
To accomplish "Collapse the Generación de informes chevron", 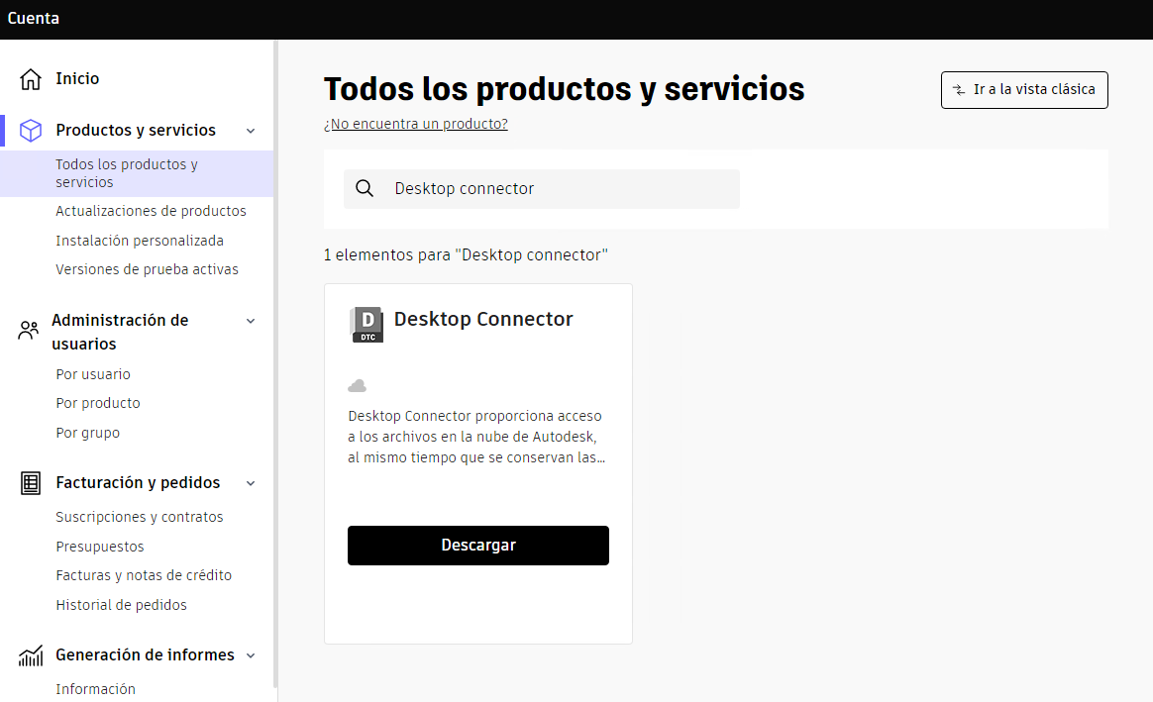I will pyautogui.click(x=251, y=655).
